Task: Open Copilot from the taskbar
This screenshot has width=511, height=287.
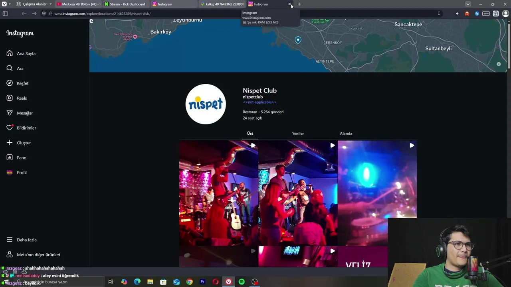Action: click(x=124, y=282)
